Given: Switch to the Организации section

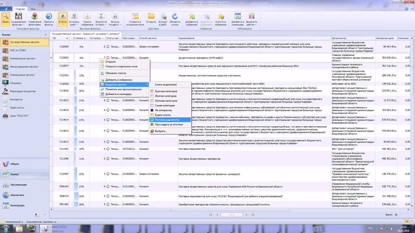Looking at the screenshot, I should (x=25, y=185).
